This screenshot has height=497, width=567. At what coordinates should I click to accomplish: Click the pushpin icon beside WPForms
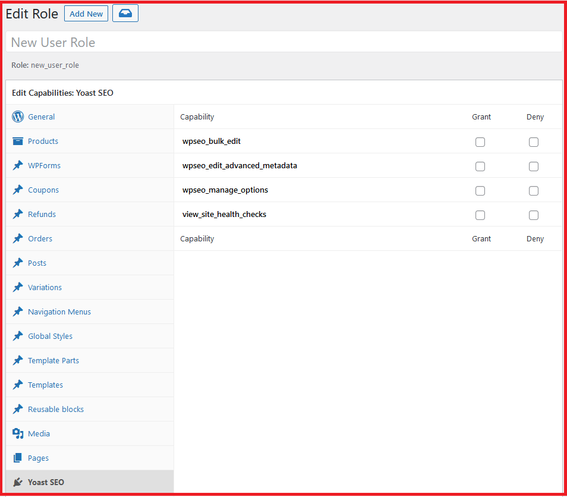point(18,166)
